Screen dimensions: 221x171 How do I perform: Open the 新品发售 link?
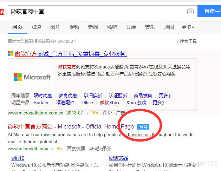click(x=143, y=96)
